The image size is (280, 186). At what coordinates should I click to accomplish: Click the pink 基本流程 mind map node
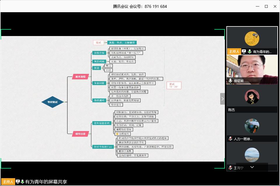point(80,77)
